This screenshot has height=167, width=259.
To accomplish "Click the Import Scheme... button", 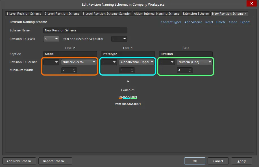I will click(x=55, y=161).
